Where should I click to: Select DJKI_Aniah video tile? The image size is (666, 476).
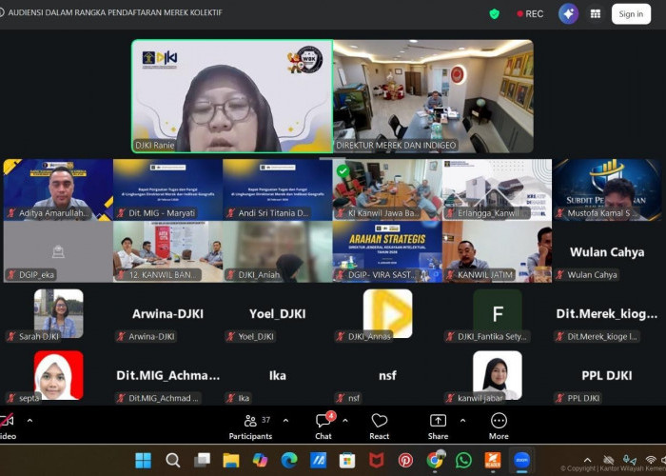[278, 251]
